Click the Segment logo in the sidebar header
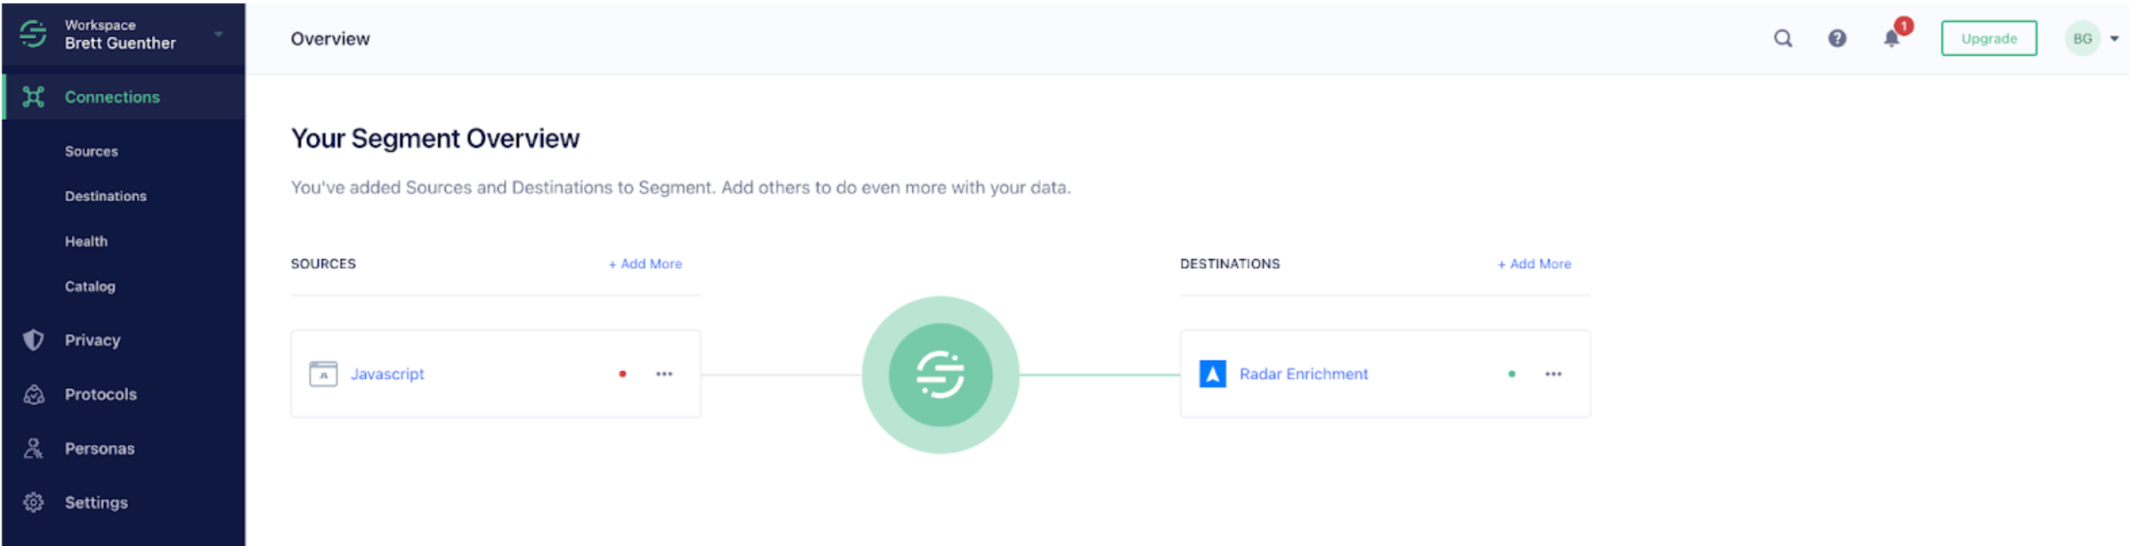 [x=33, y=34]
